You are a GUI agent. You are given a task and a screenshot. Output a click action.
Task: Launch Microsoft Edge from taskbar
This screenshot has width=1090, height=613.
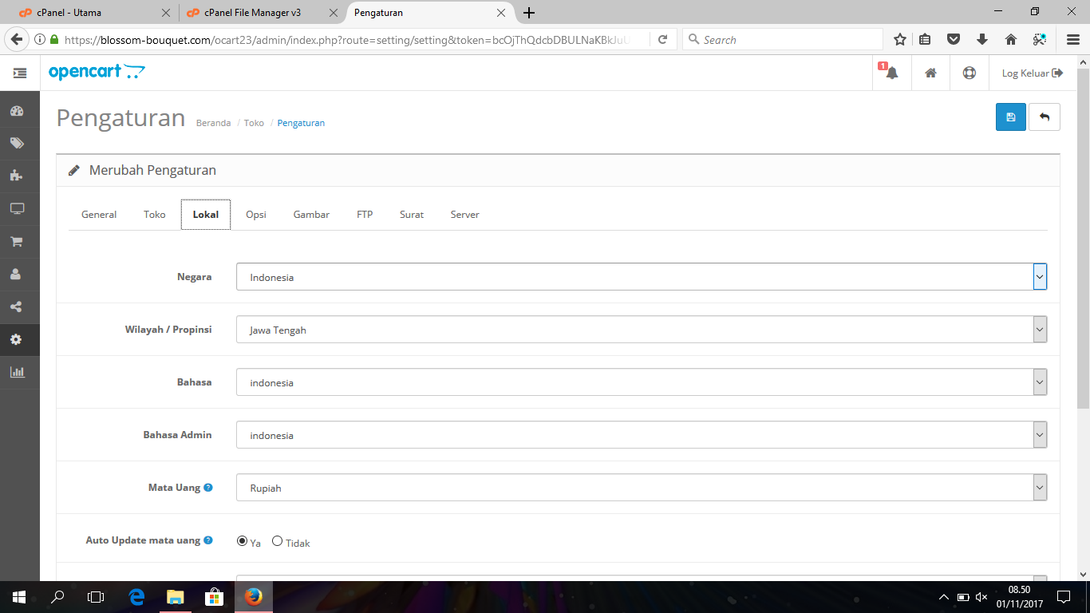(x=136, y=596)
